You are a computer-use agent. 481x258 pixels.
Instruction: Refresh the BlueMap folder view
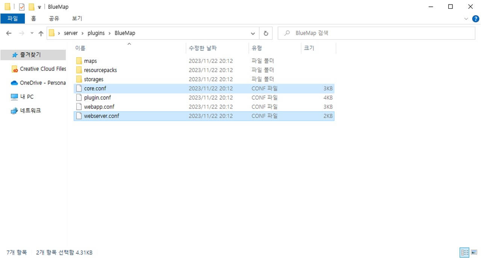(266, 33)
